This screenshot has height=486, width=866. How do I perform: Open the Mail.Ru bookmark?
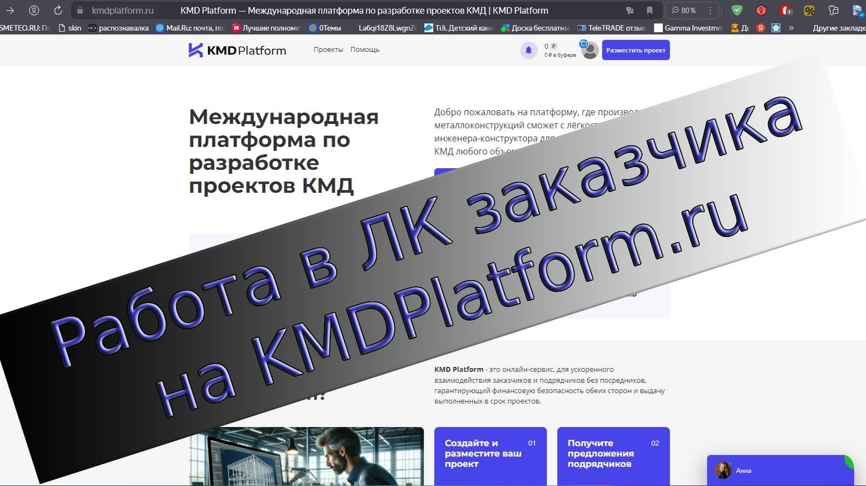[190, 28]
